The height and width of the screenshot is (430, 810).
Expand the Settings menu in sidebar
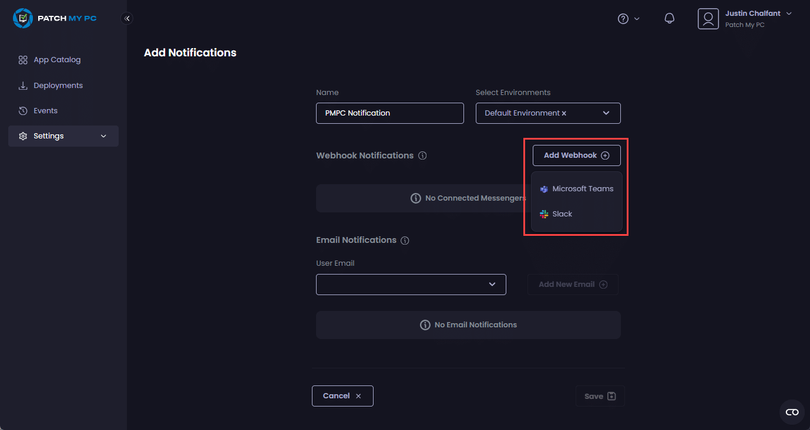pos(63,136)
